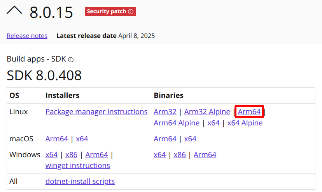This screenshot has width=322, height=192.
Task: Download Windows x86 installer
Action: (71, 155)
